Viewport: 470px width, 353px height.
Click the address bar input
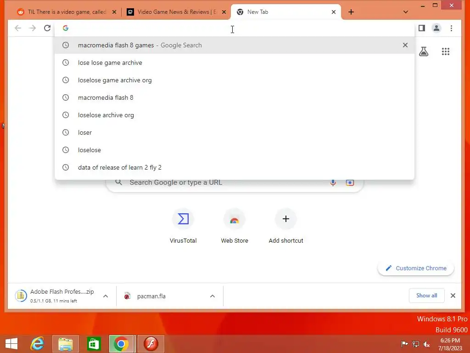click(x=235, y=28)
